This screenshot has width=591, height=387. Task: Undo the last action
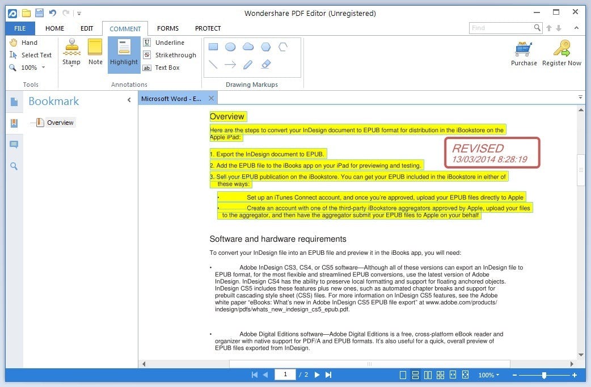pos(52,13)
